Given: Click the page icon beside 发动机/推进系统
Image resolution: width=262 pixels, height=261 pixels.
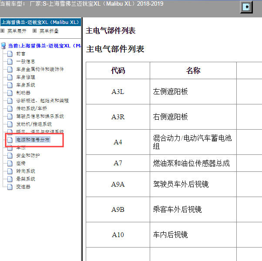Looking at the screenshot, I should 10,124.
